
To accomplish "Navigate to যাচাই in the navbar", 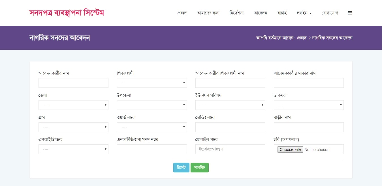I will 282,13.
